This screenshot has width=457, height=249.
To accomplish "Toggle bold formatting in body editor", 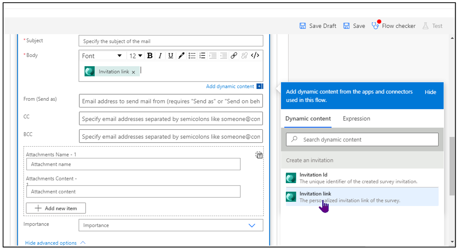I will click(150, 56).
